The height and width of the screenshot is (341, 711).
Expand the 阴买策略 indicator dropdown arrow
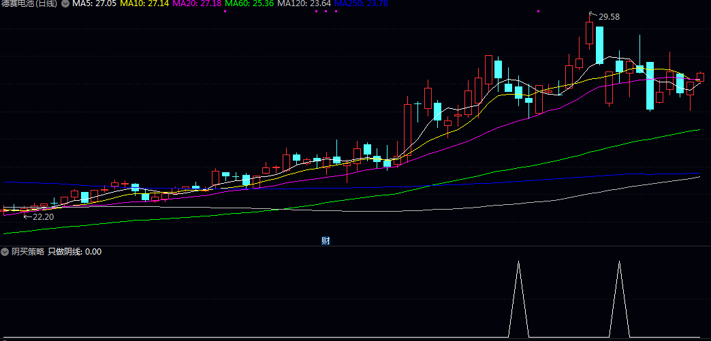[x=5, y=252]
